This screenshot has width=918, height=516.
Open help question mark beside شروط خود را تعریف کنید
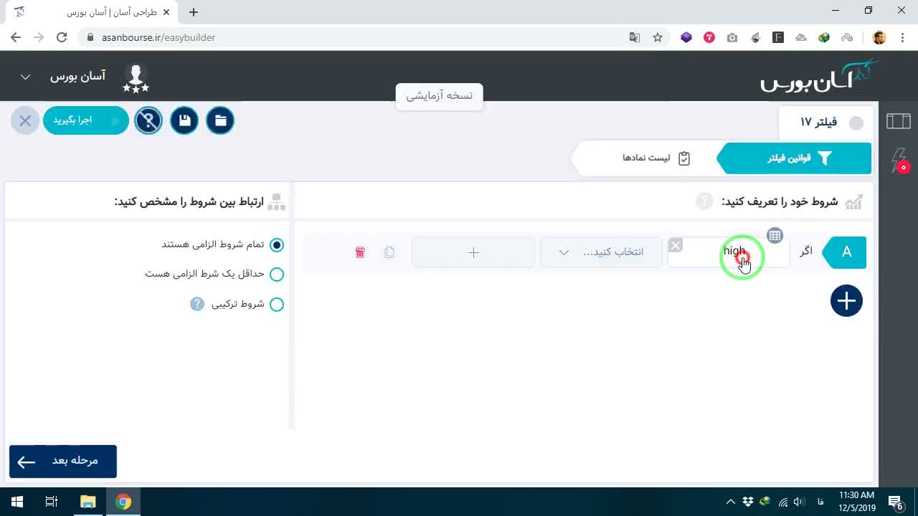click(704, 201)
